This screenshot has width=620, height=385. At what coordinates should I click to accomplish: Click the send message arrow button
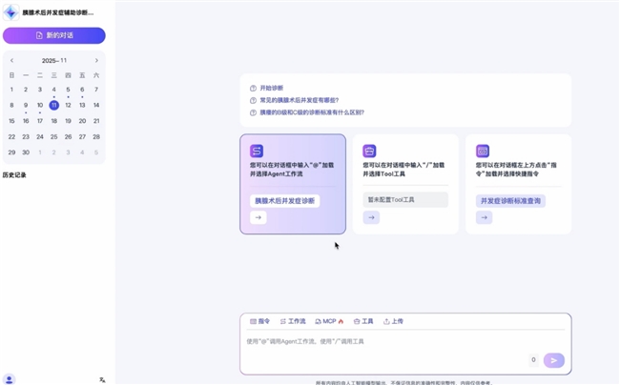tap(553, 360)
